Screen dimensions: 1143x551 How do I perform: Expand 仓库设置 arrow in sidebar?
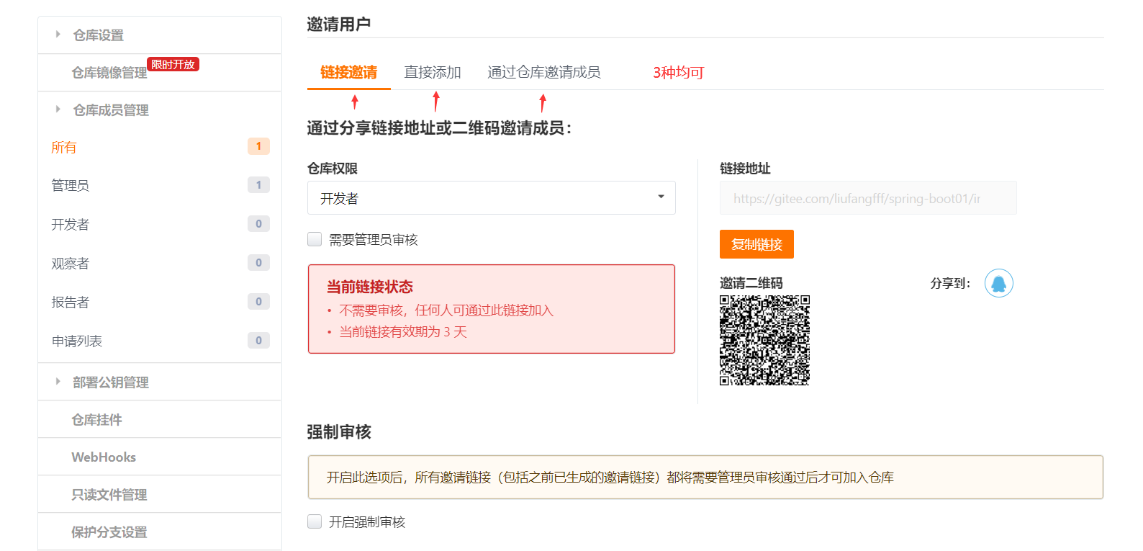tap(58, 35)
